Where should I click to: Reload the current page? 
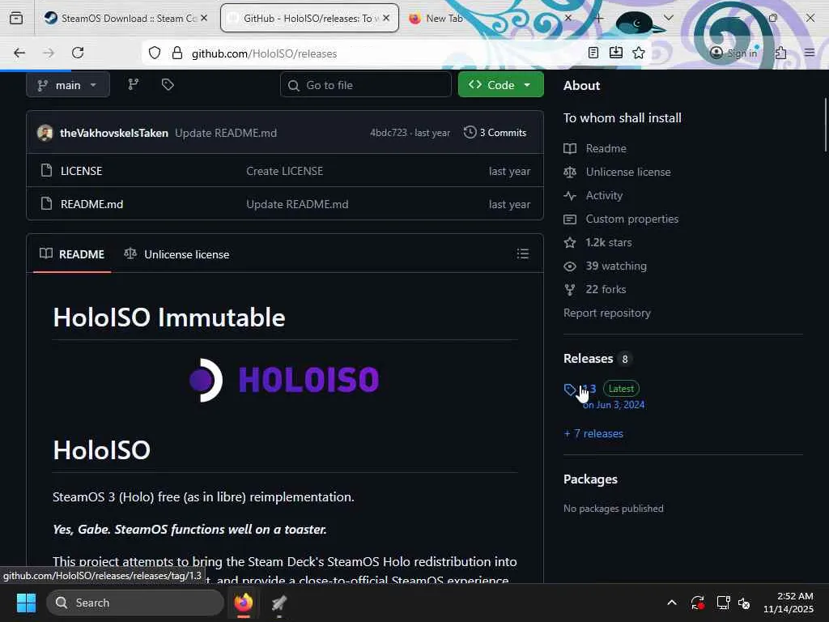point(78,53)
